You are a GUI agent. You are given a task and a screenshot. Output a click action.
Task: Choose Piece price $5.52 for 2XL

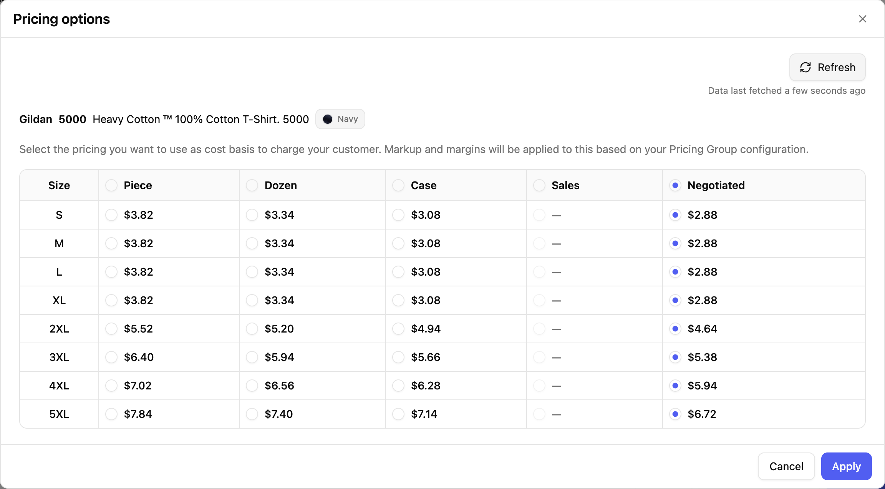click(111, 329)
